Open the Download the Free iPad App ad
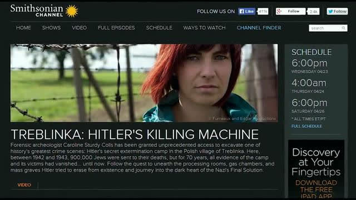 click(x=317, y=169)
